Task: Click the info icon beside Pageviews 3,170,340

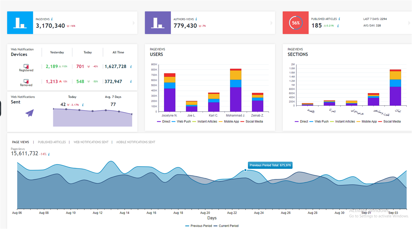Action: tap(51, 19)
